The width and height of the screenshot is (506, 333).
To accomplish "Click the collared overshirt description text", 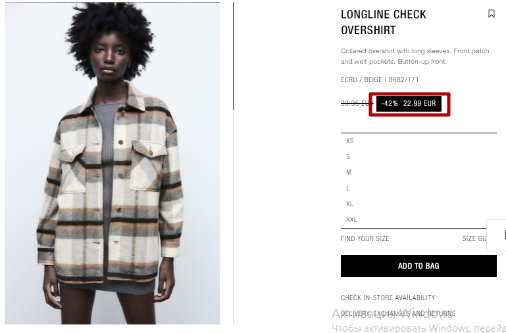I will coord(415,56).
